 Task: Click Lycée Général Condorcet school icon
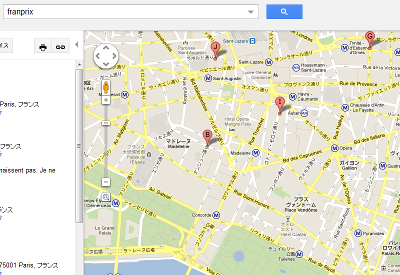coord(275,75)
